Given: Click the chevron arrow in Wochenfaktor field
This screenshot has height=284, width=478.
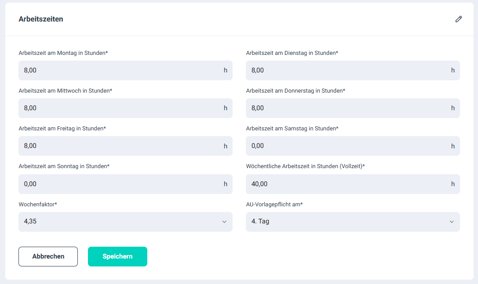Looking at the screenshot, I should 224,222.
